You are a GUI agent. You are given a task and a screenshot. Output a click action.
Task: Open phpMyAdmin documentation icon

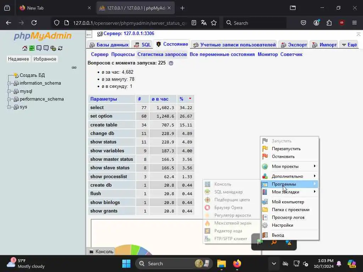click(39, 48)
